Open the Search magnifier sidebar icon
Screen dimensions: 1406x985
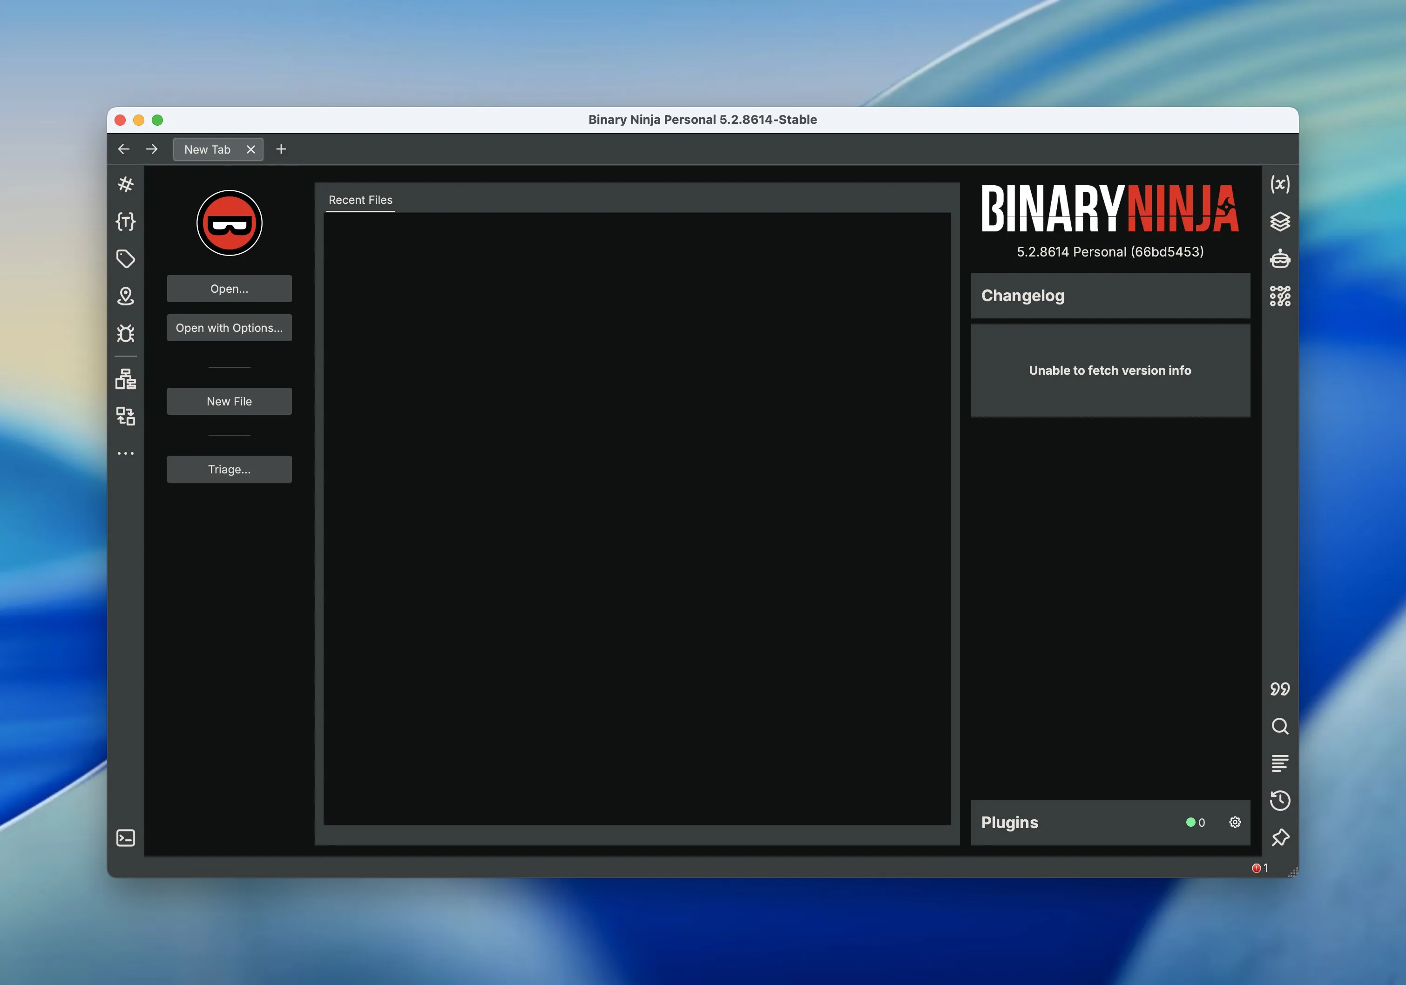tap(1280, 726)
